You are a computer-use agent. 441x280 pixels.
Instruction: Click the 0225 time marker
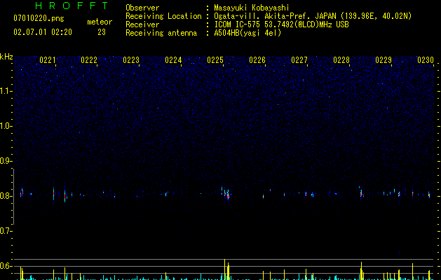point(215,60)
